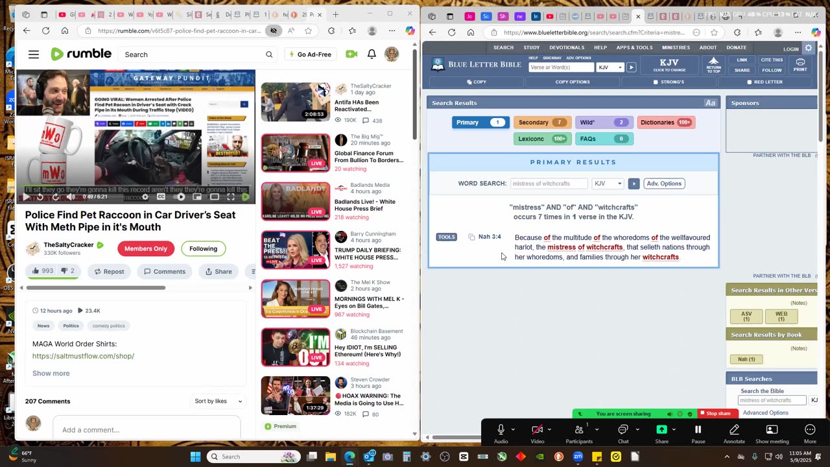Click the green upload video camera icon on Rumble
830x467 pixels.
(351, 54)
